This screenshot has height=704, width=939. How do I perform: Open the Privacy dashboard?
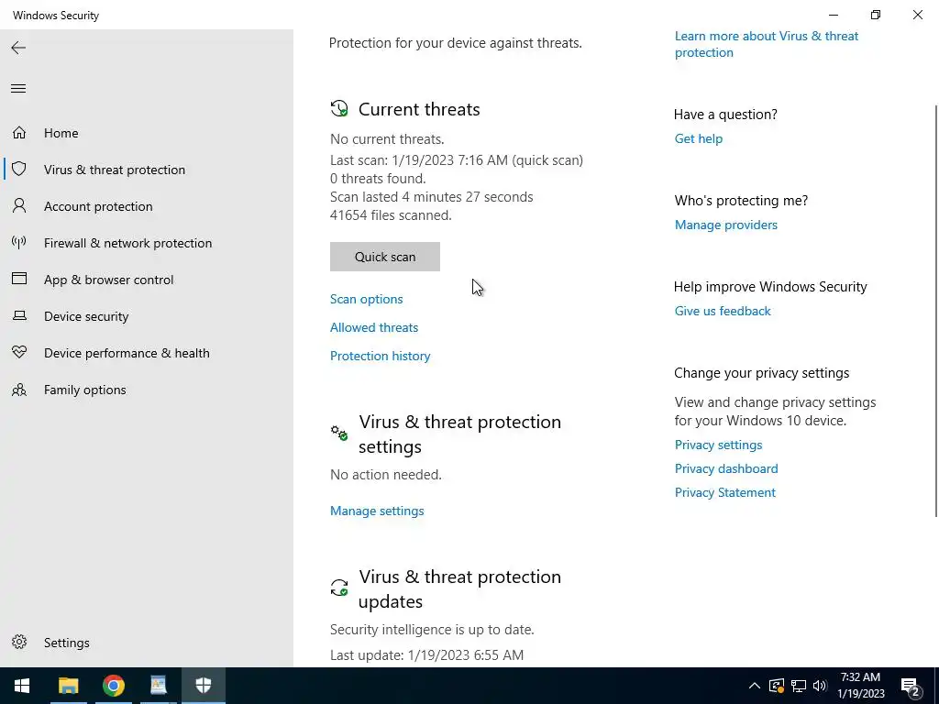(726, 468)
